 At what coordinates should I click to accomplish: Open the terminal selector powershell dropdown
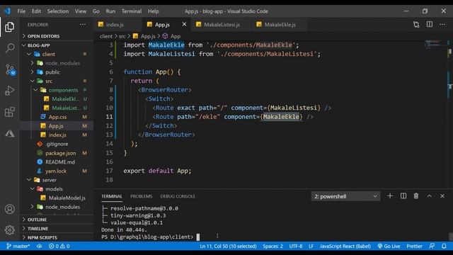pos(345,196)
